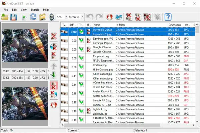Viewport: 200px width, 133px height.
Task: Click the replace-second-with-first image icon
Action: 54,47
